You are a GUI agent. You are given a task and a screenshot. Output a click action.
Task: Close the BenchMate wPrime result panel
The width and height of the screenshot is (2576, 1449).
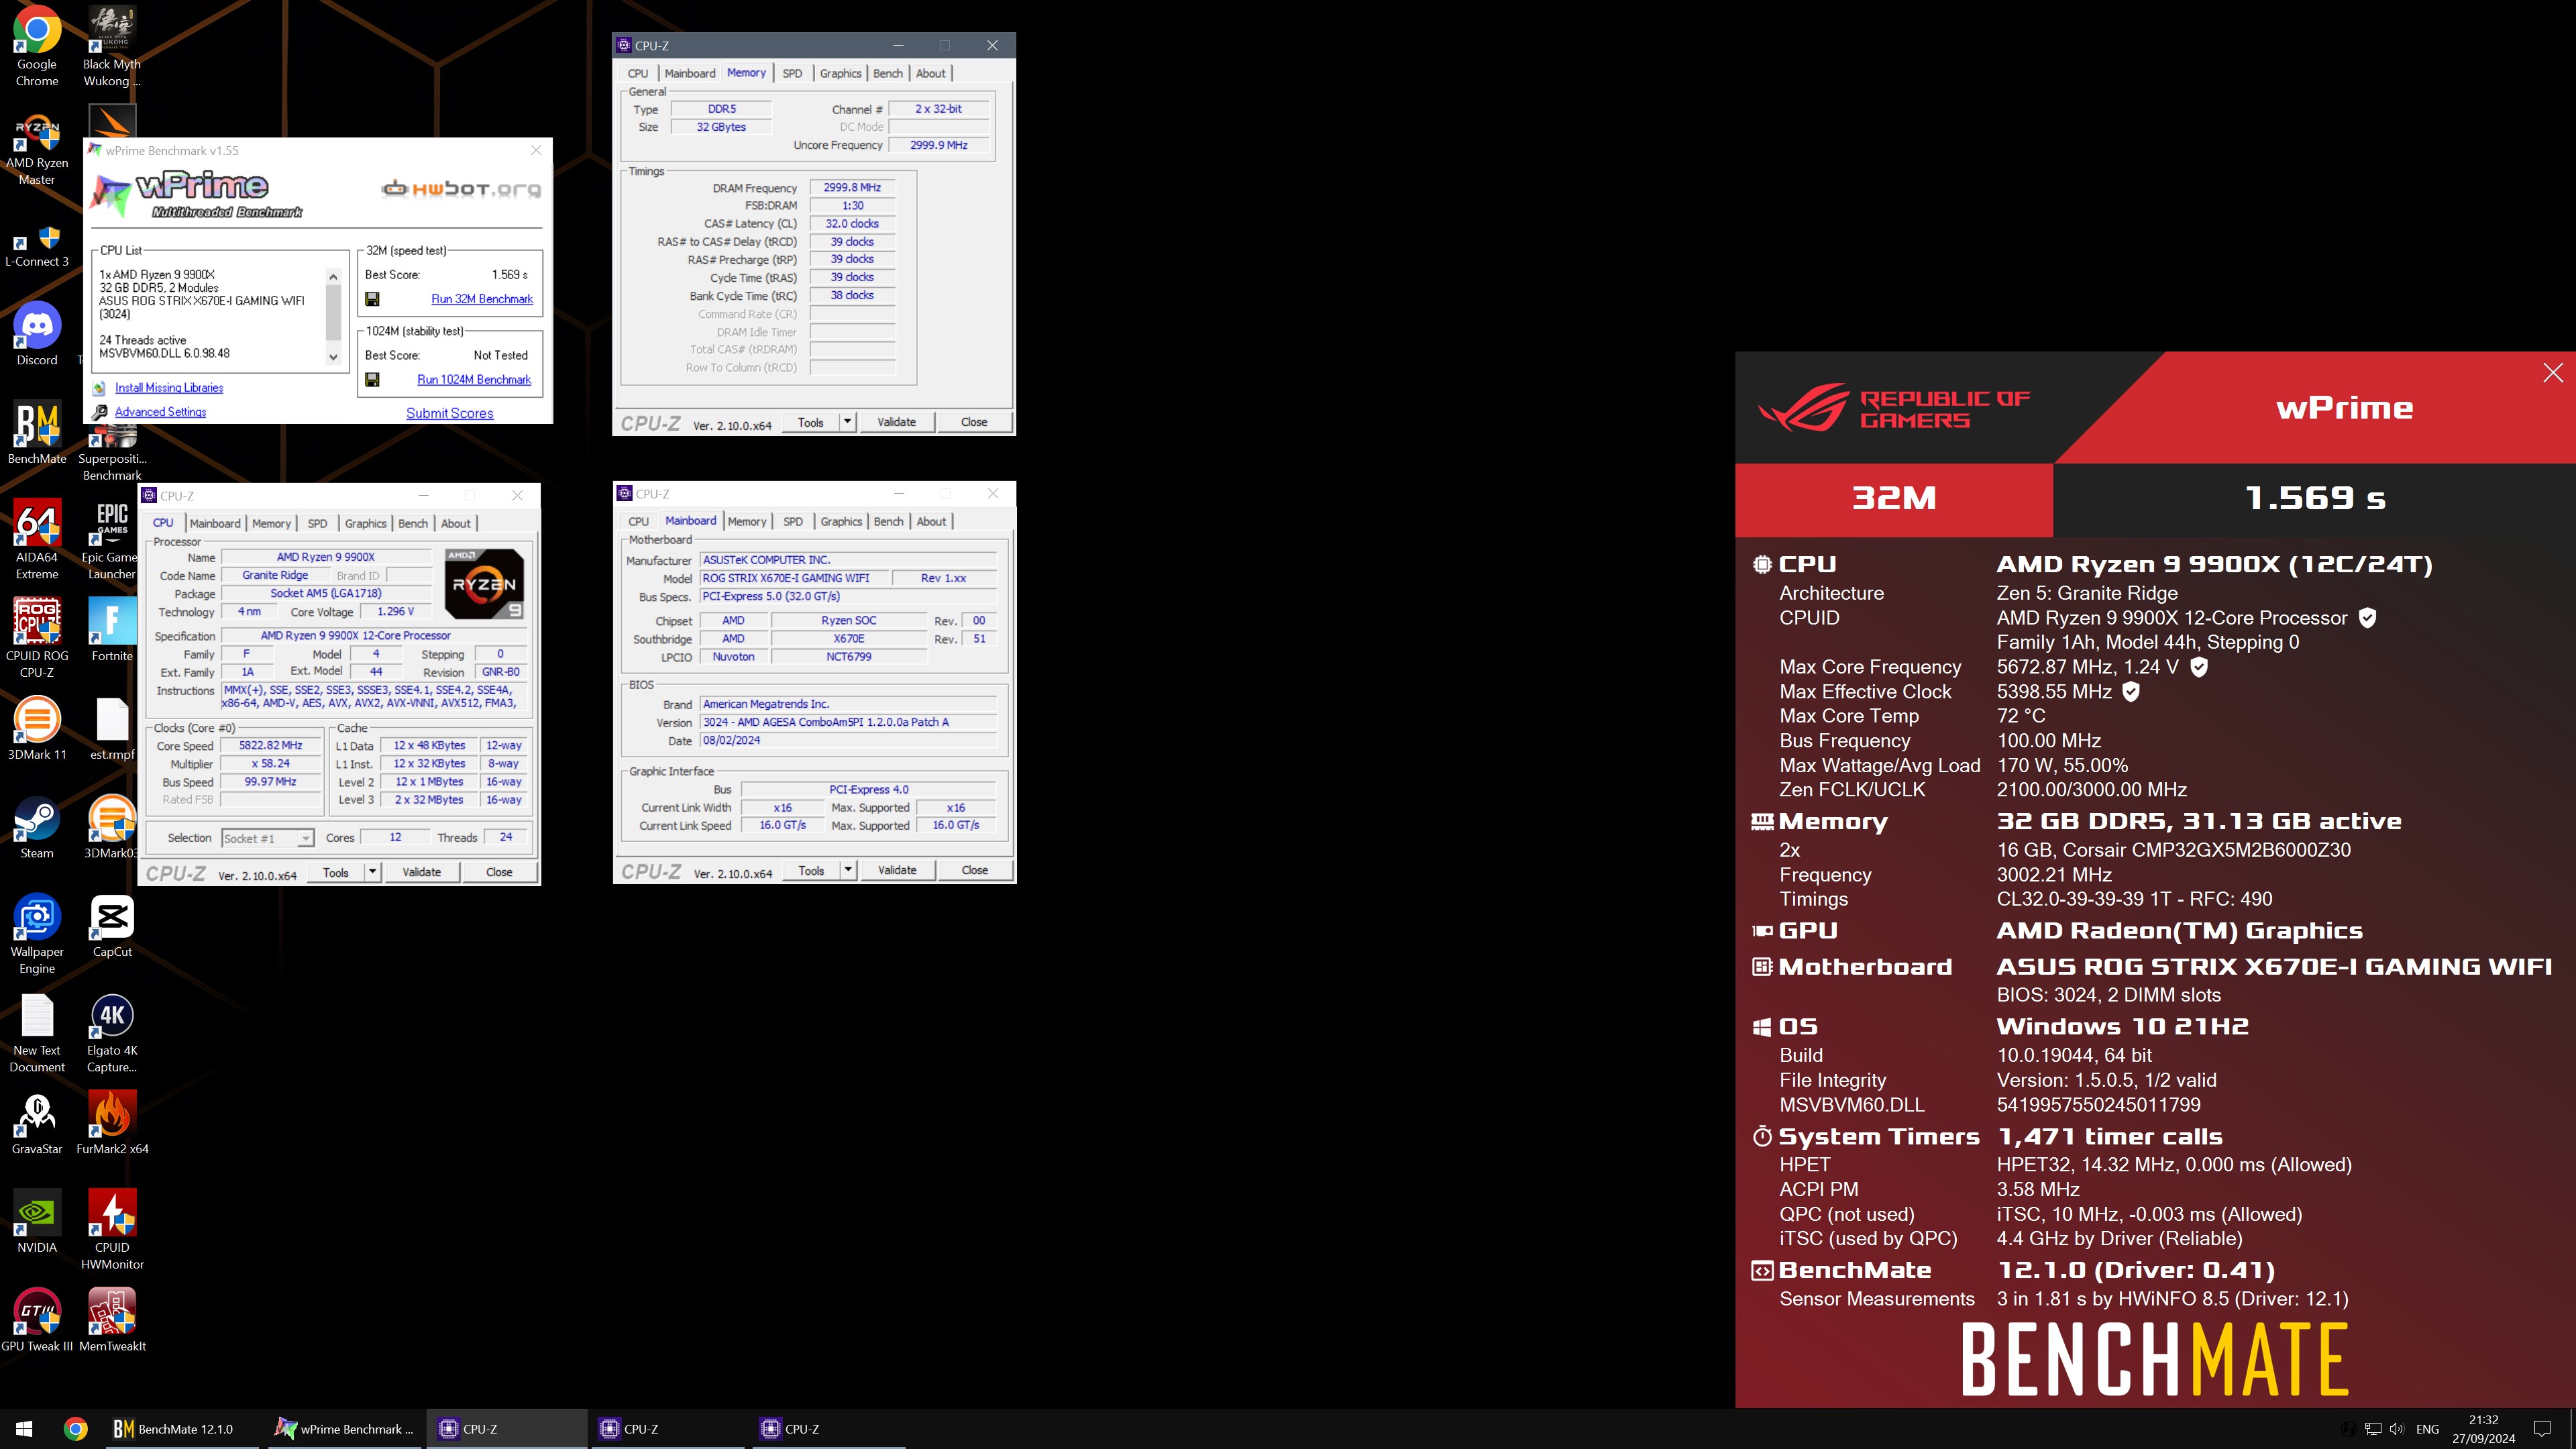pos(2552,373)
